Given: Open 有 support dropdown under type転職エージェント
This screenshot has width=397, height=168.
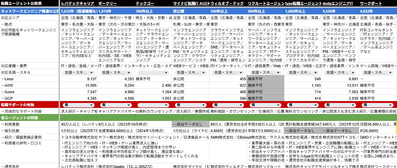Looking at the screenshot, I should point(303,105).
